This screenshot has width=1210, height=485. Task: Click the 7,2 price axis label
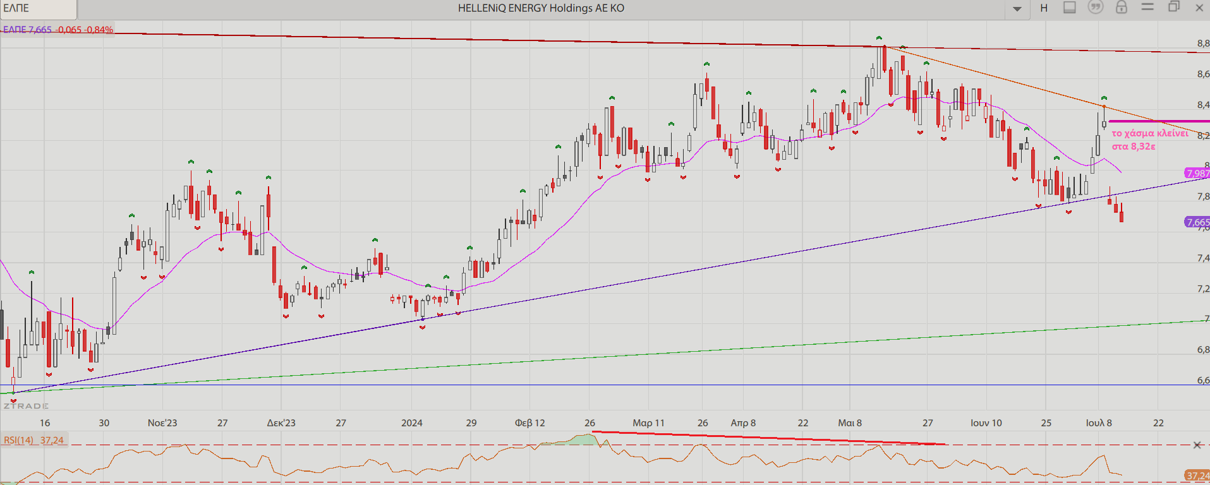tap(1203, 289)
